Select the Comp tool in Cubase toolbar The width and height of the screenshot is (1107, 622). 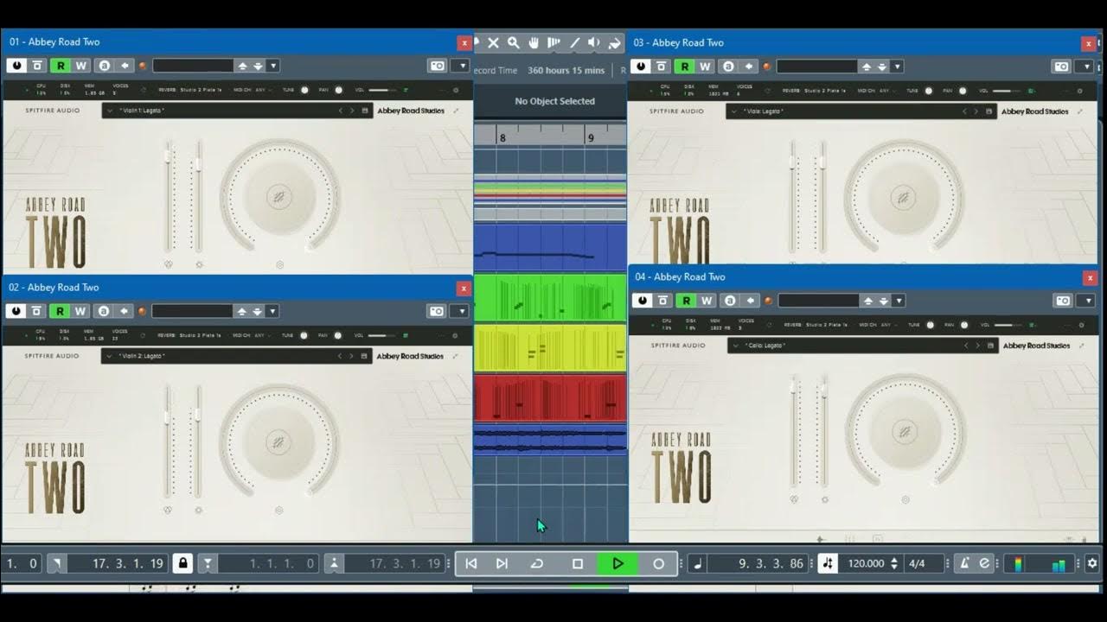(x=553, y=42)
